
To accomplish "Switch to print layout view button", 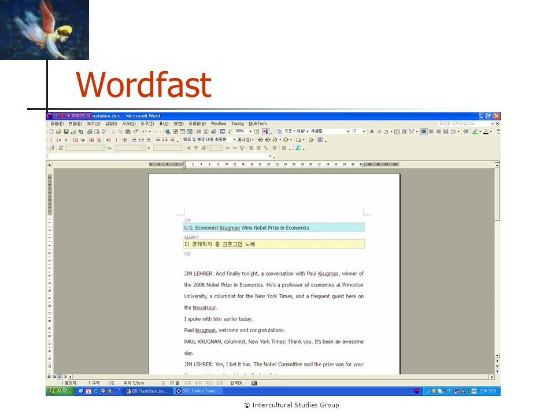I will point(60,377).
